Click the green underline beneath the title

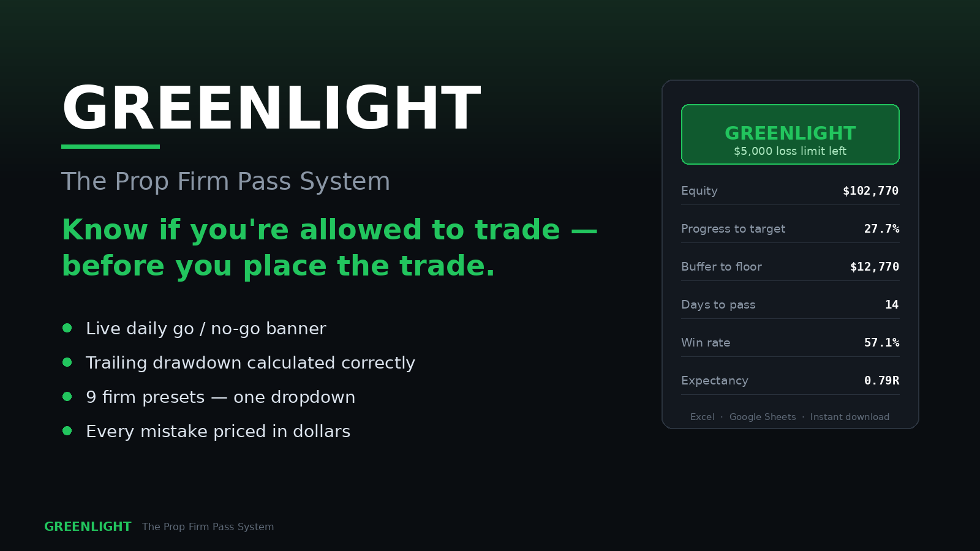[x=110, y=147]
